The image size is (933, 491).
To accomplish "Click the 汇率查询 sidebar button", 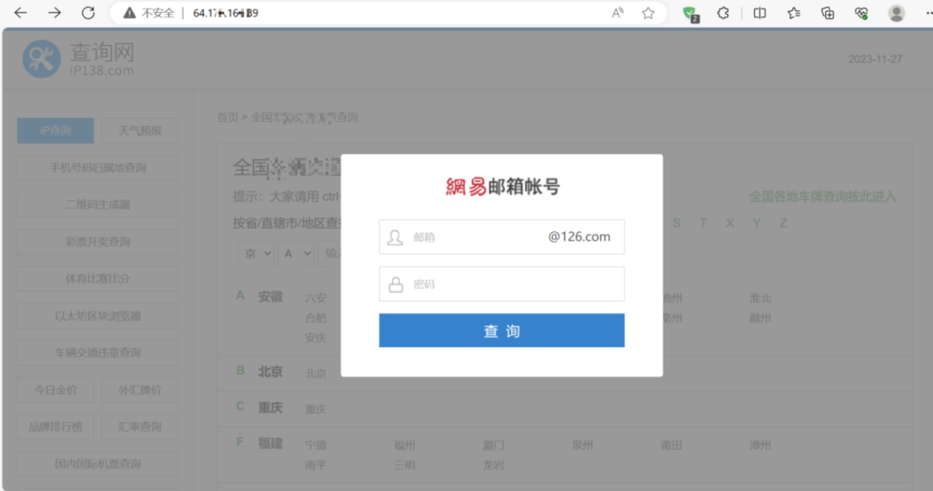I will click(x=140, y=427).
